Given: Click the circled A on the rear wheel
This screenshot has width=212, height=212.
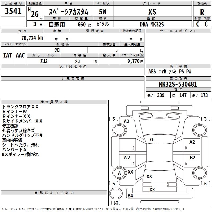Looking at the screenshot, I should pyautogui.click(x=119, y=173).
